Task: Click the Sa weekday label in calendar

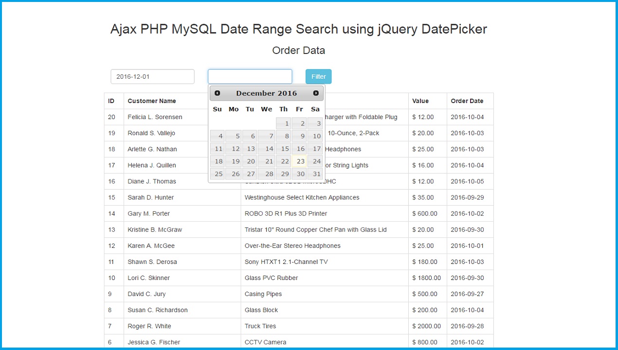Action: (x=315, y=109)
